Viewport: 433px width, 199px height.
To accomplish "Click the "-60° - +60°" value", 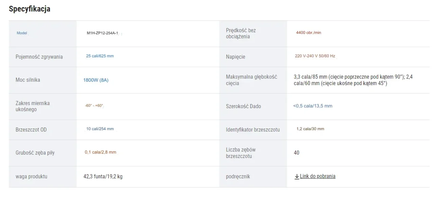I will click(x=94, y=106).
